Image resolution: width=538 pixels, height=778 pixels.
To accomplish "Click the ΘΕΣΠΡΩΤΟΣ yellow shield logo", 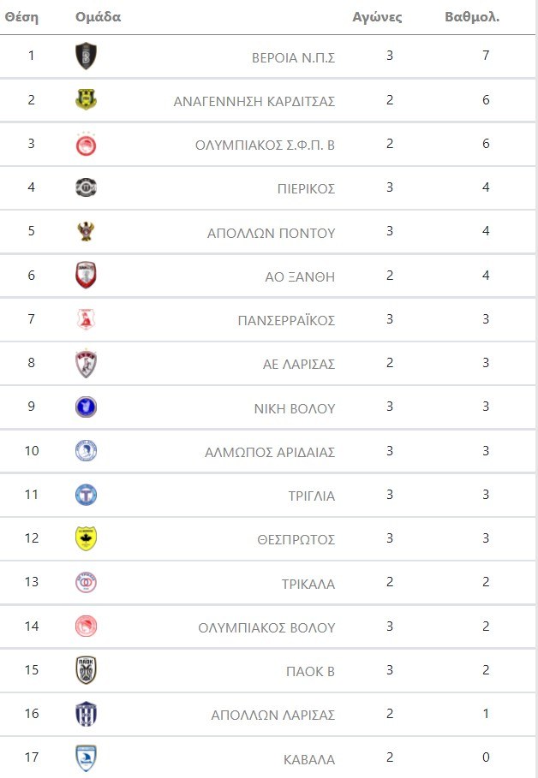I will click(86, 538).
